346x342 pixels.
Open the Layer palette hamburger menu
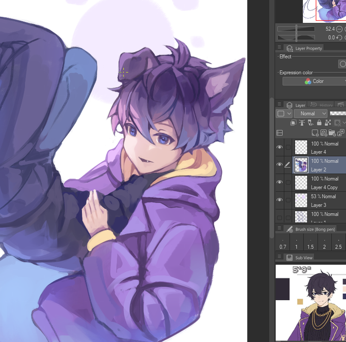[x=279, y=104]
